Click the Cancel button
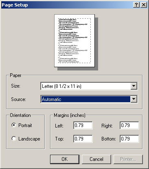The height and width of the screenshot is (169, 149). [x=96, y=159]
